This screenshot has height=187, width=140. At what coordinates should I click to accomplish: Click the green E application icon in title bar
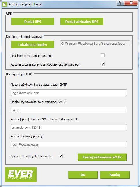[x=5, y=4]
